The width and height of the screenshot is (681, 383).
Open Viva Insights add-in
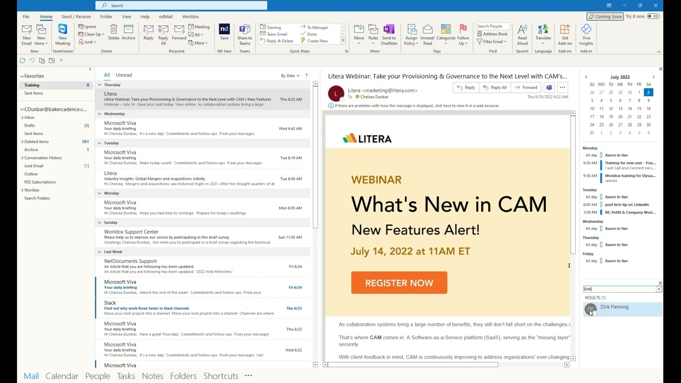586,35
